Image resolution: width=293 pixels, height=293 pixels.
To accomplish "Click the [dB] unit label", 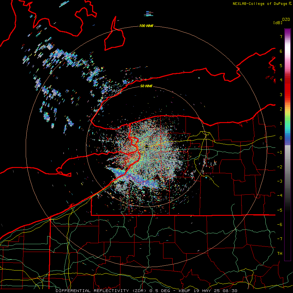I will pyautogui.click(x=278, y=22).
